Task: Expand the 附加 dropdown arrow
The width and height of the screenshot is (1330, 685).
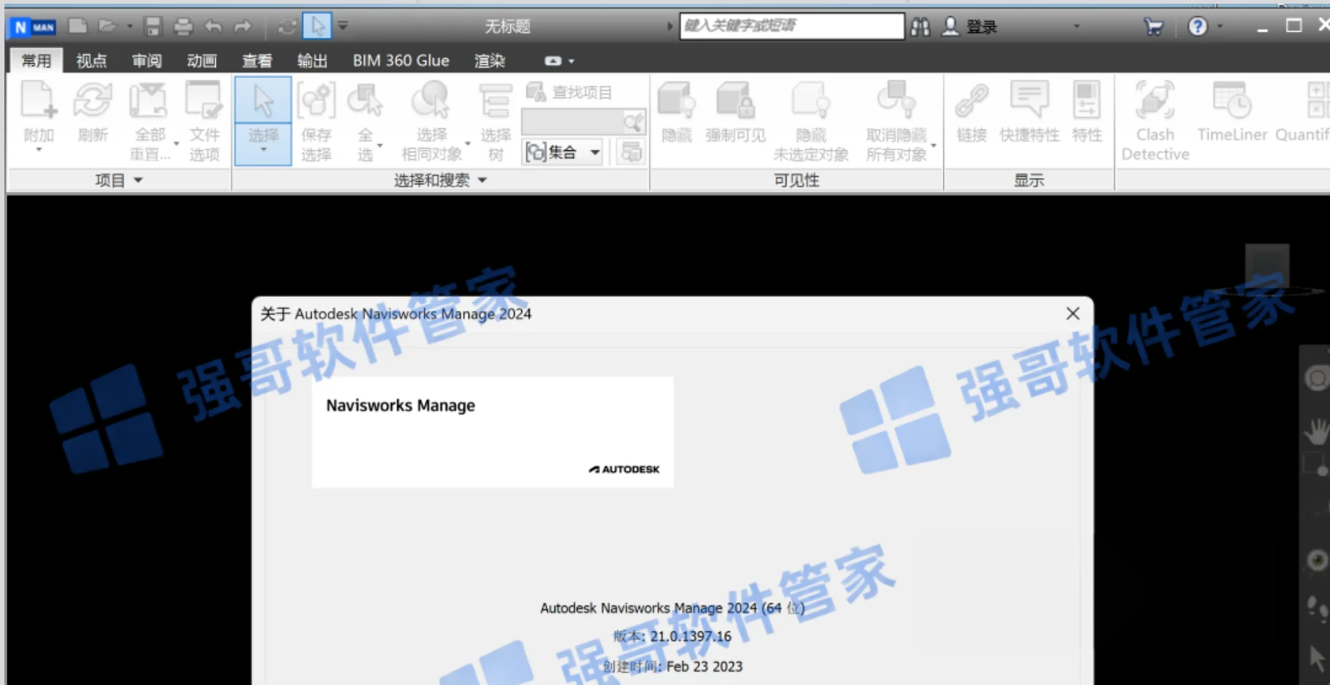Action: (38, 150)
